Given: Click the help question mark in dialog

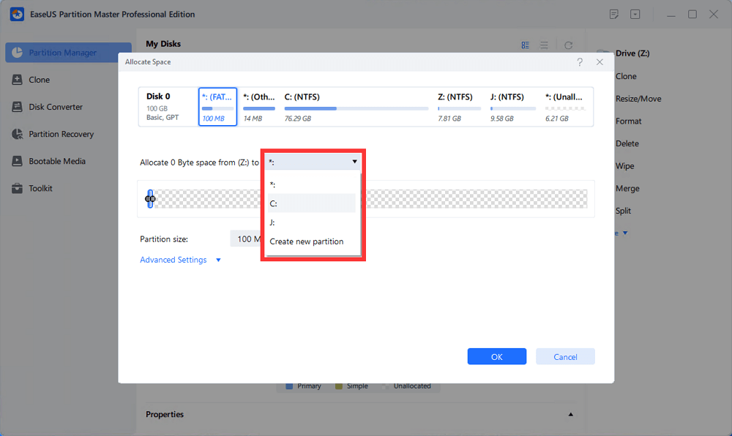Looking at the screenshot, I should 580,62.
